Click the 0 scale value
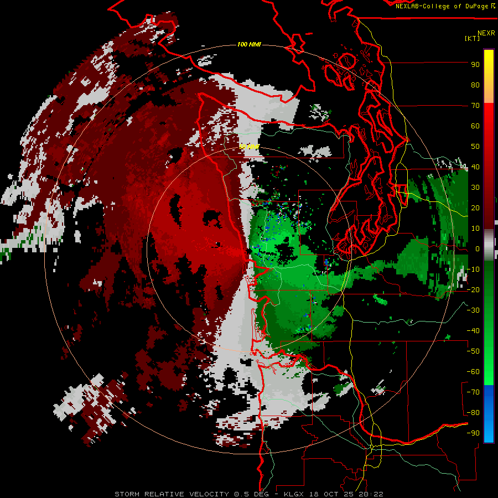This screenshot has height=498, width=498. 478,249
